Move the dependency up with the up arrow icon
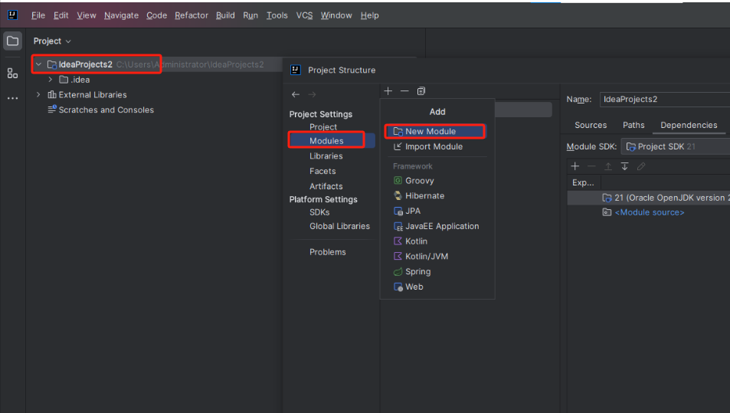Screen dimensions: 730x413 pos(608,166)
